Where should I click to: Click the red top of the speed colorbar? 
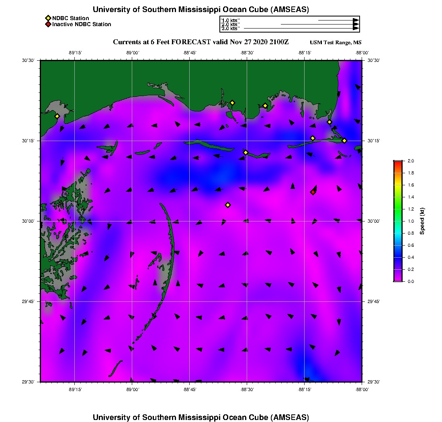(x=397, y=162)
